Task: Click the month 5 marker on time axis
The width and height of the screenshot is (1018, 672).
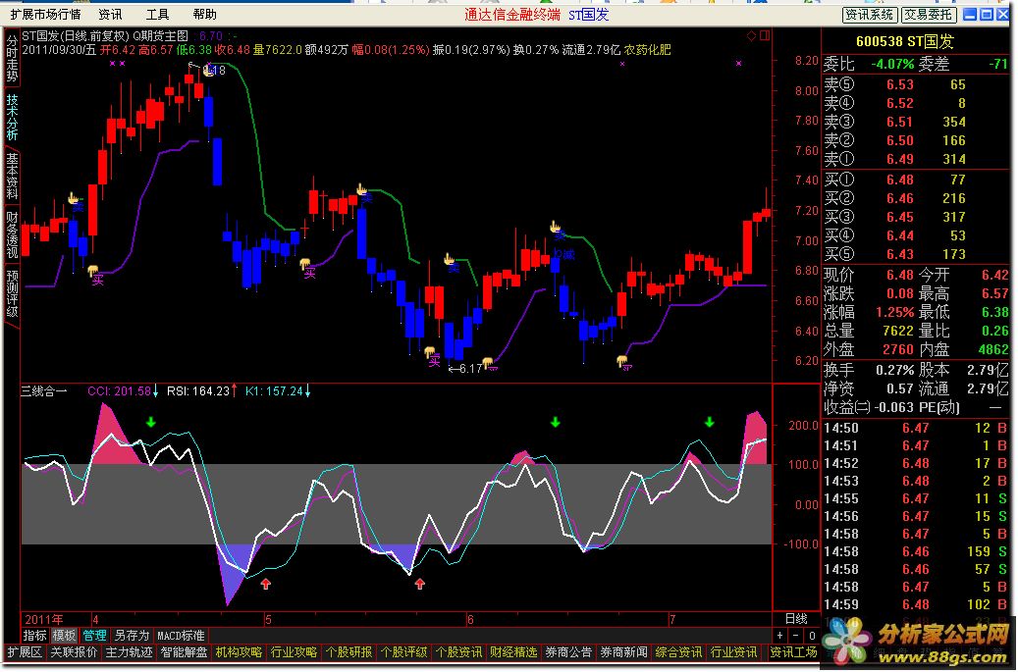Action: (x=268, y=620)
